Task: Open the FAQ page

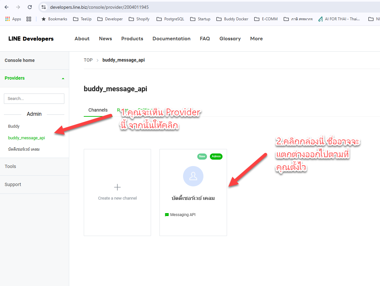Action: tap(205, 39)
